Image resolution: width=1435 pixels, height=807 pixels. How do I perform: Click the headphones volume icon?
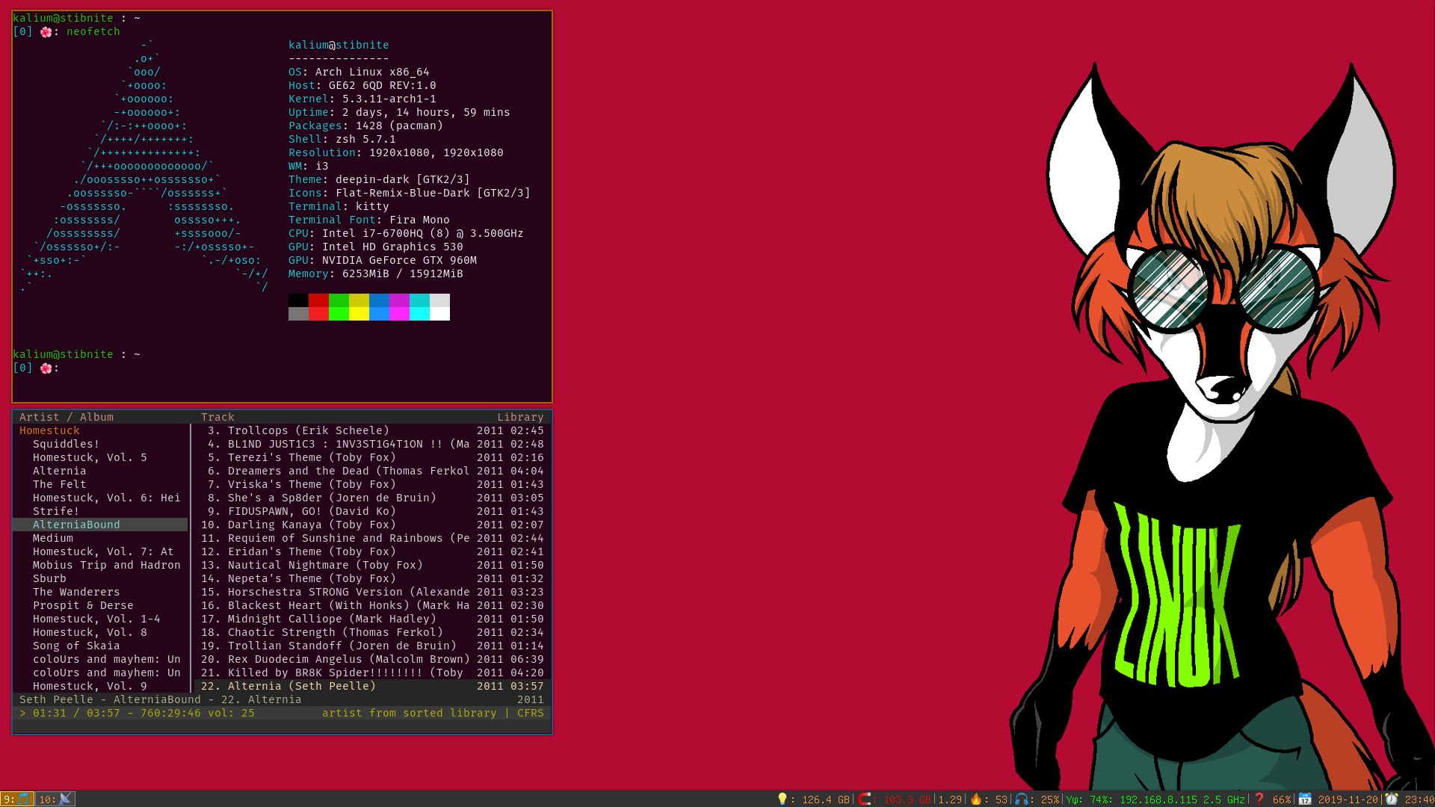[1021, 799]
